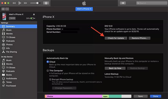Click the rewind playback button
Screen dimensions: 168x99
click(14, 3)
